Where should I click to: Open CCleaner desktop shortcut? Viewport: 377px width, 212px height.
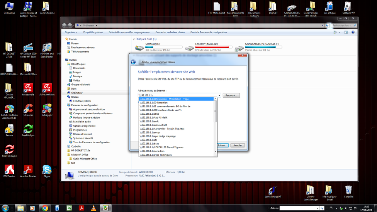tap(28, 109)
